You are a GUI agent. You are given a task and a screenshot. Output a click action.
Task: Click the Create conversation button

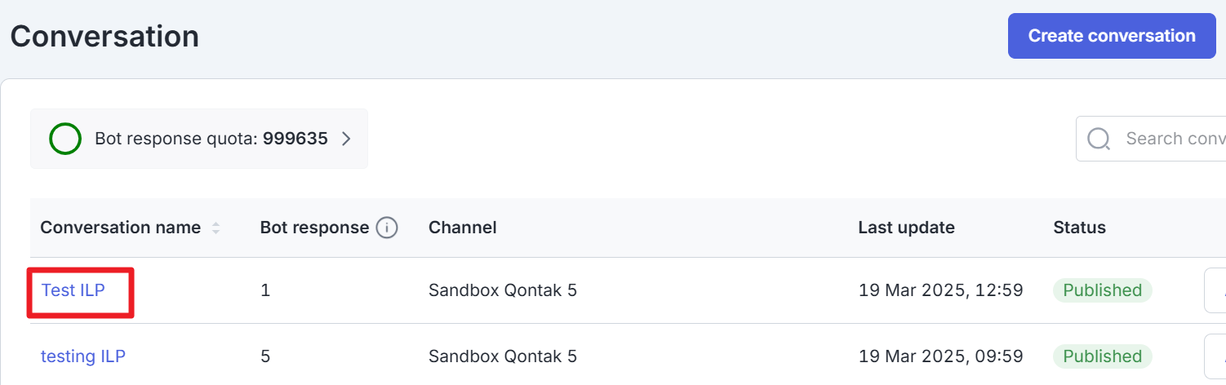click(1112, 36)
